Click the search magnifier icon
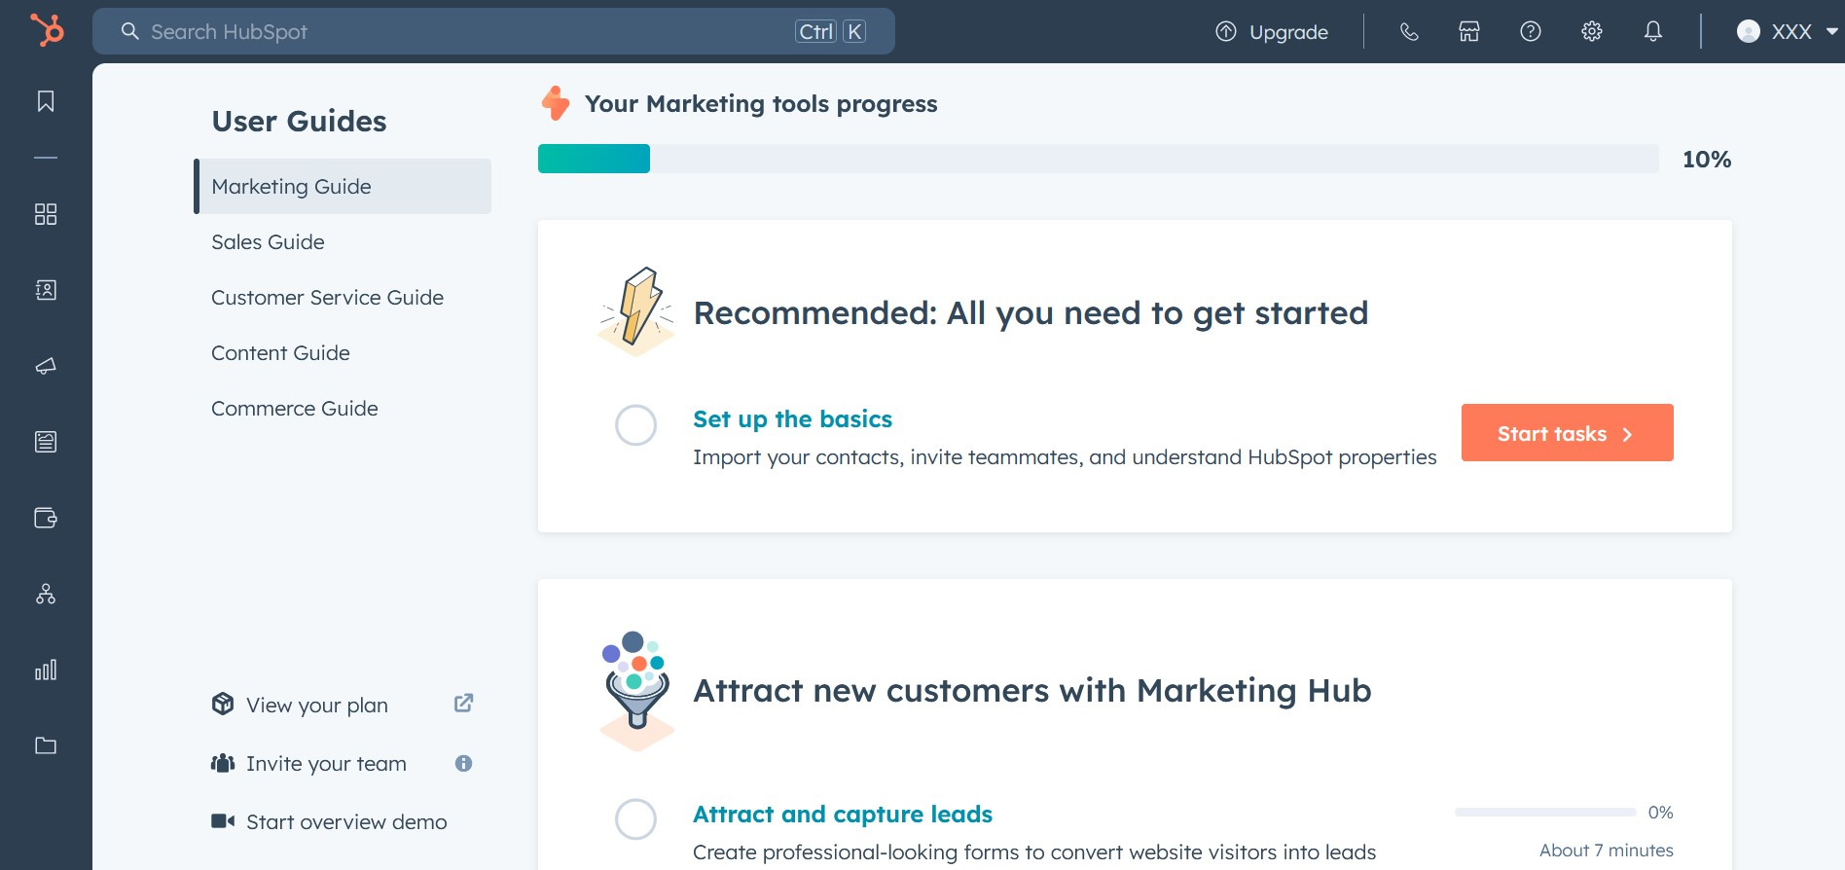 [x=130, y=32]
